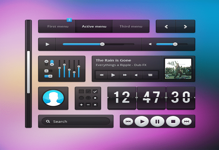Image resolution: width=219 pixels, height=150 pixels.
Task: Click the blue notification badge showing 3
Action: 69,20
